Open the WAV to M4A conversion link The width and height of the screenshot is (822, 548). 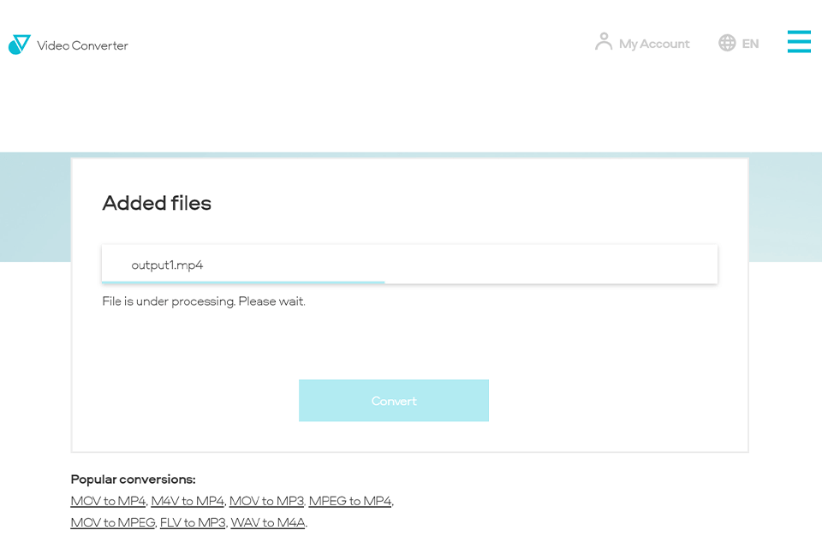[x=268, y=522]
